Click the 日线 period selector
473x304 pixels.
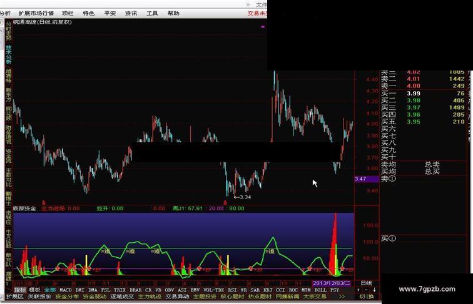click(x=366, y=283)
